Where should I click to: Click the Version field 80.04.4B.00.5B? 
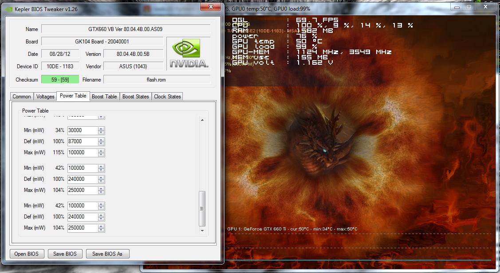(133, 54)
